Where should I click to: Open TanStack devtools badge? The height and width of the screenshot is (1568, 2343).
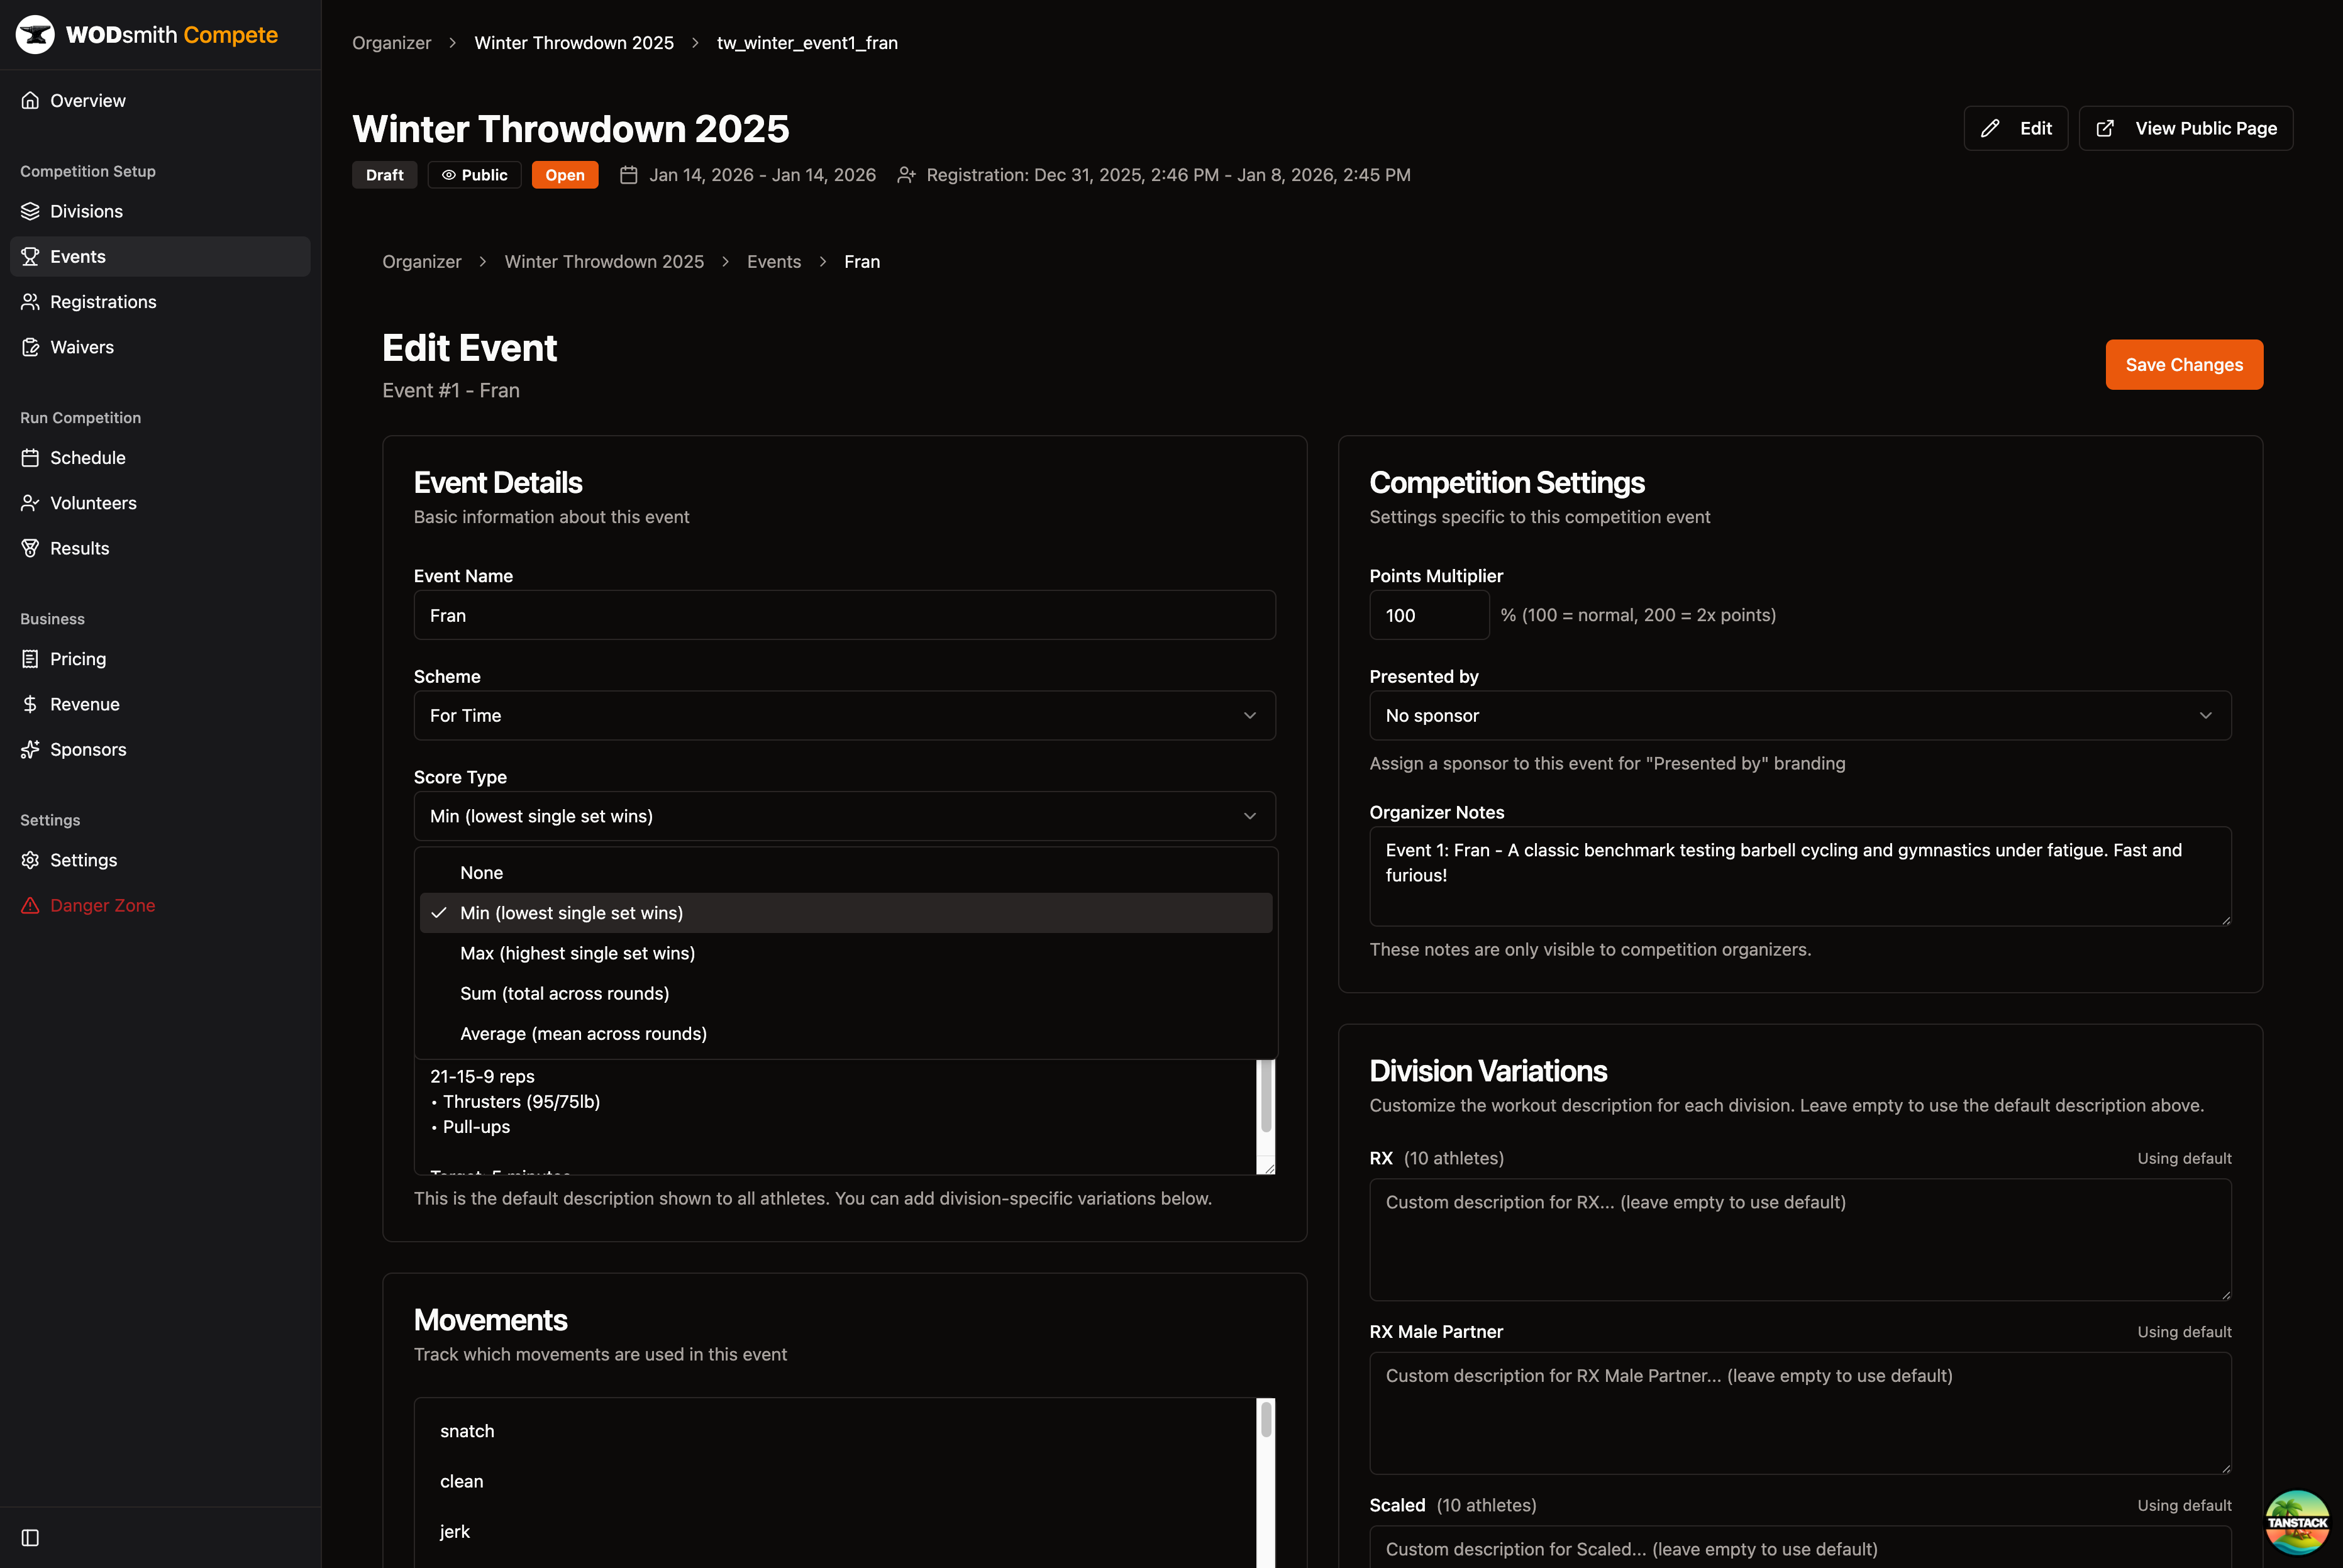[x=2297, y=1521]
